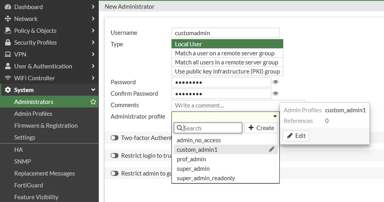Click the VPN laptop icon
The width and height of the screenshot is (384, 202).
(x=8, y=54)
